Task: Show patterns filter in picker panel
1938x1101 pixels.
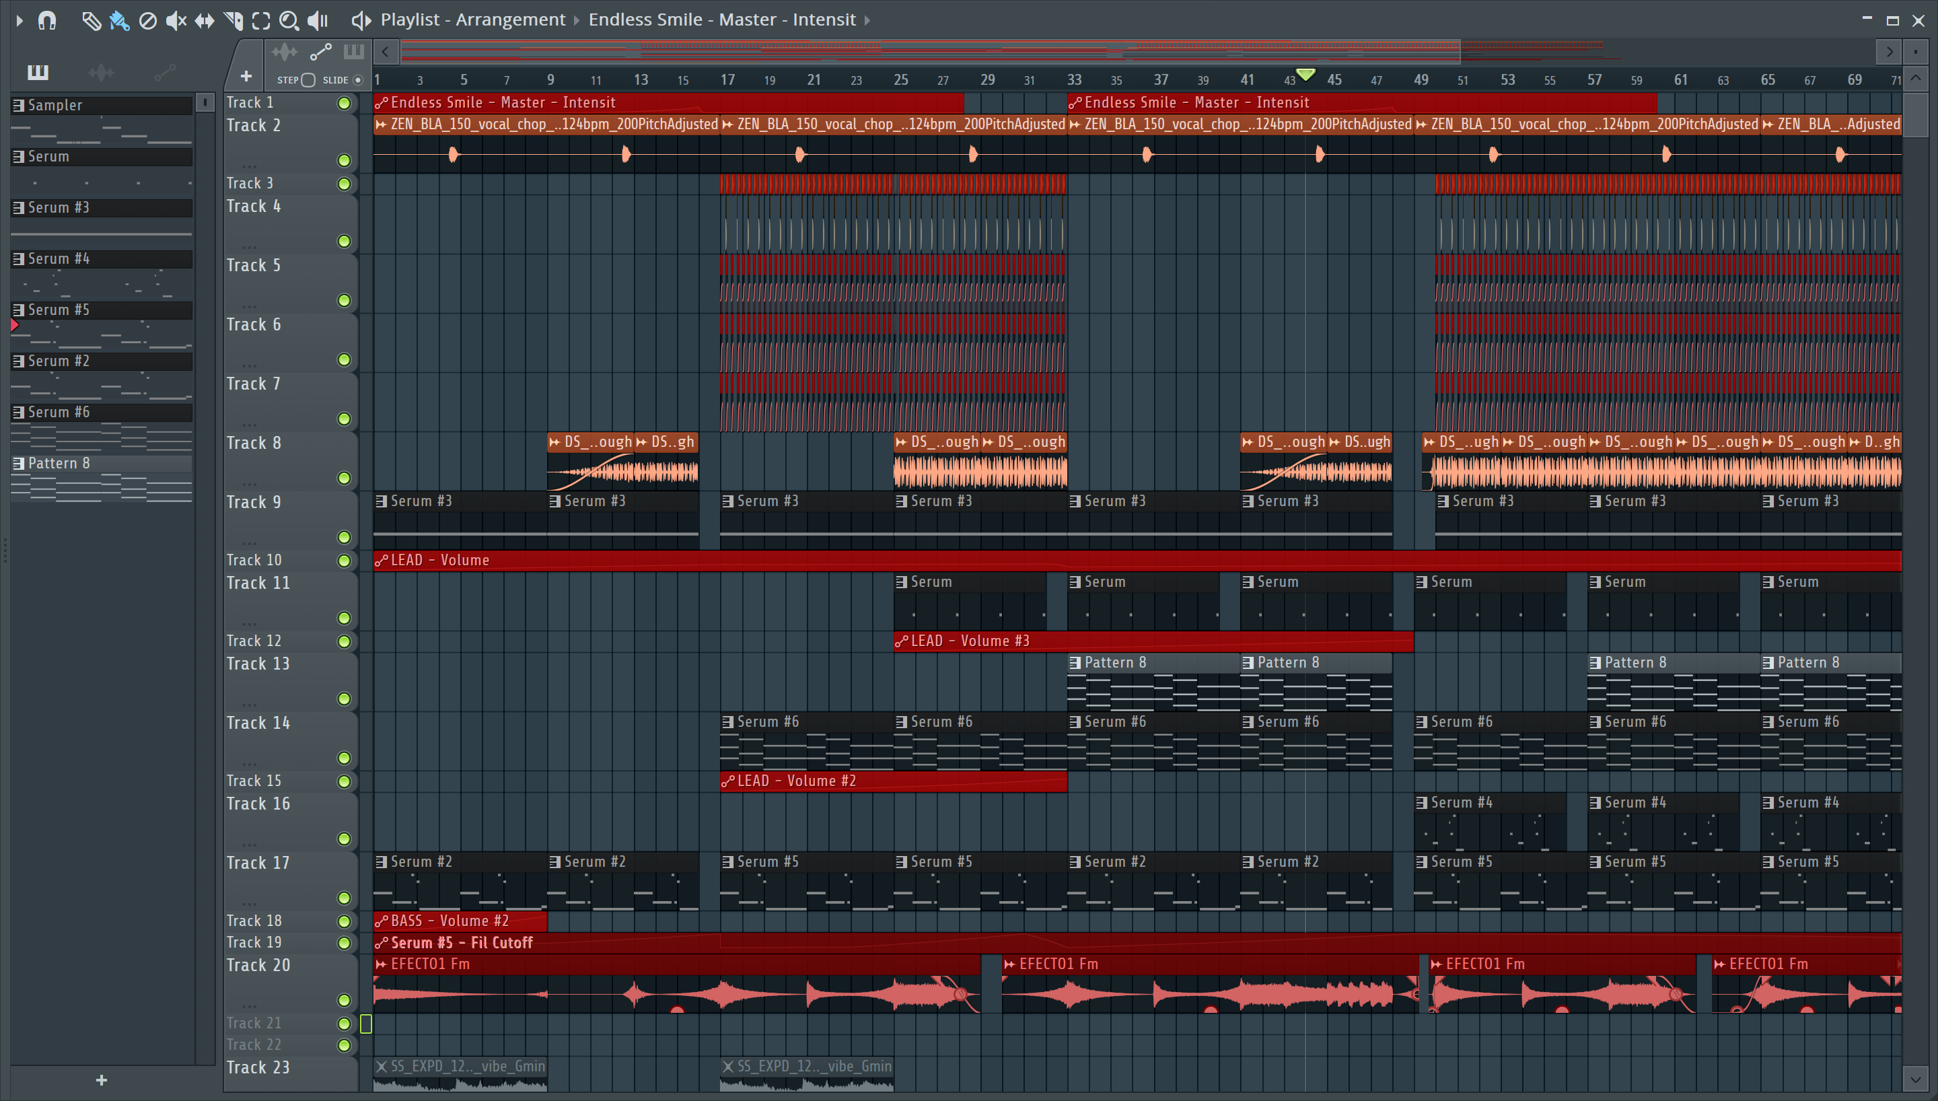Action: 38,73
